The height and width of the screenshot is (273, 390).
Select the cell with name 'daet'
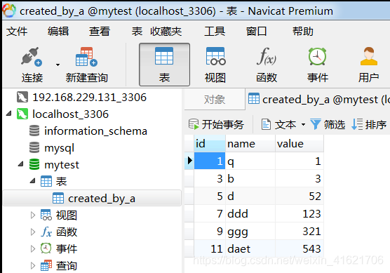click(x=250, y=248)
